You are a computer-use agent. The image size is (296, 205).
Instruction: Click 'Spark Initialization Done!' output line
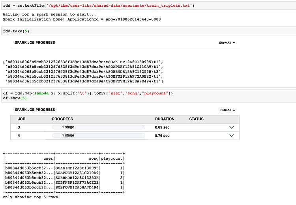(82, 19)
